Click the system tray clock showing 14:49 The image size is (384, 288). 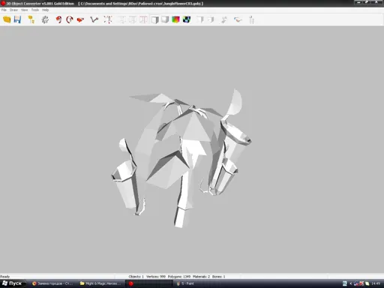coord(376,283)
